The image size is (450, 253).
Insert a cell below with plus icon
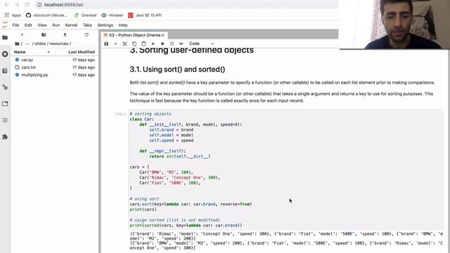115,44
